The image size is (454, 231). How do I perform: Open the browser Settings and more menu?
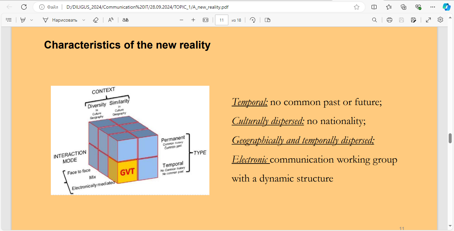click(x=432, y=7)
